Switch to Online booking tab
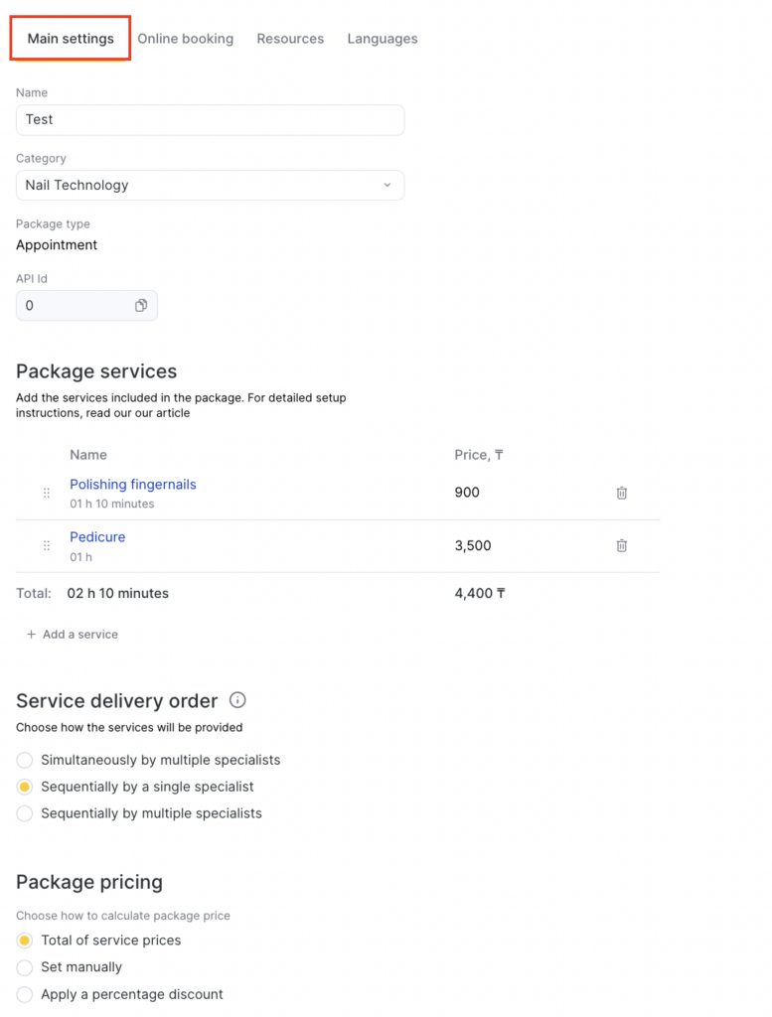The height and width of the screenshot is (1017, 772). (x=185, y=39)
